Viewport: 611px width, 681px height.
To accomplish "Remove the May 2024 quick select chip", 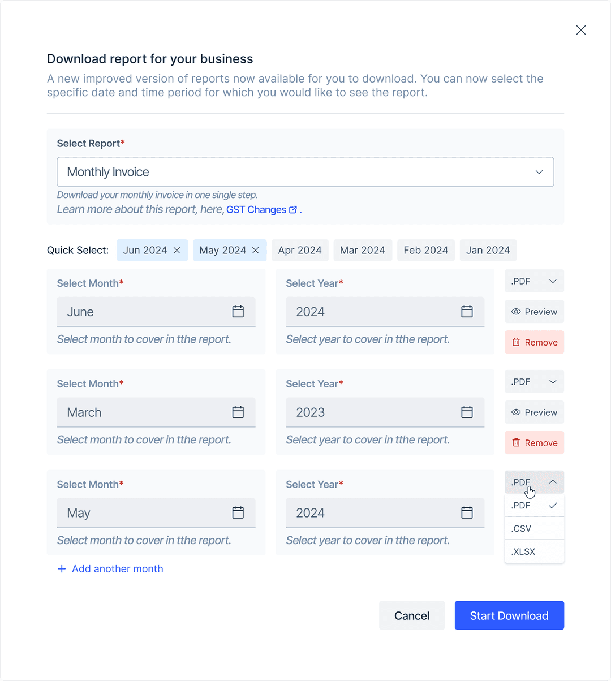I will tap(256, 251).
